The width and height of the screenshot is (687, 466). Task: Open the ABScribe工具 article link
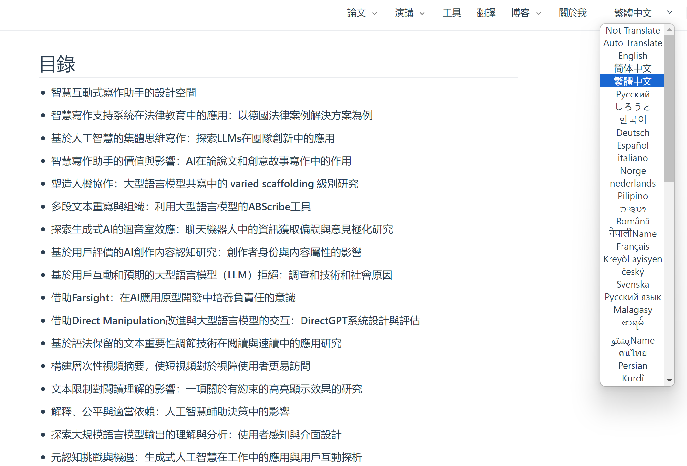[181, 207]
